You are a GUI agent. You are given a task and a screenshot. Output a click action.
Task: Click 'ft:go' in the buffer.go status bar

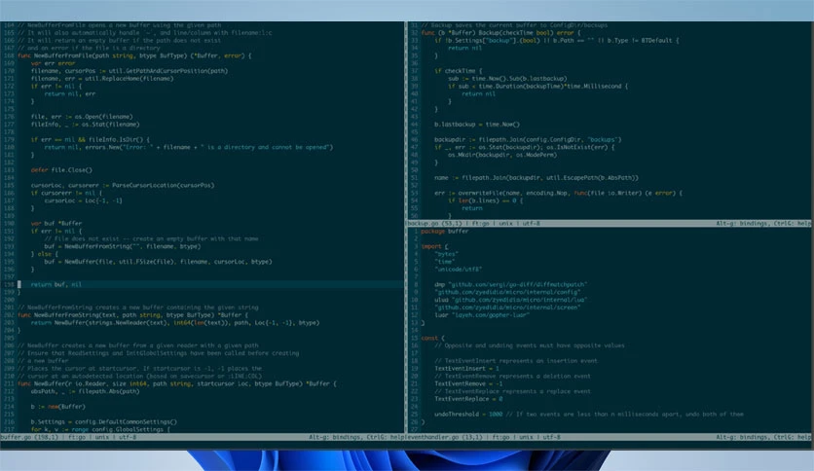click(76, 437)
